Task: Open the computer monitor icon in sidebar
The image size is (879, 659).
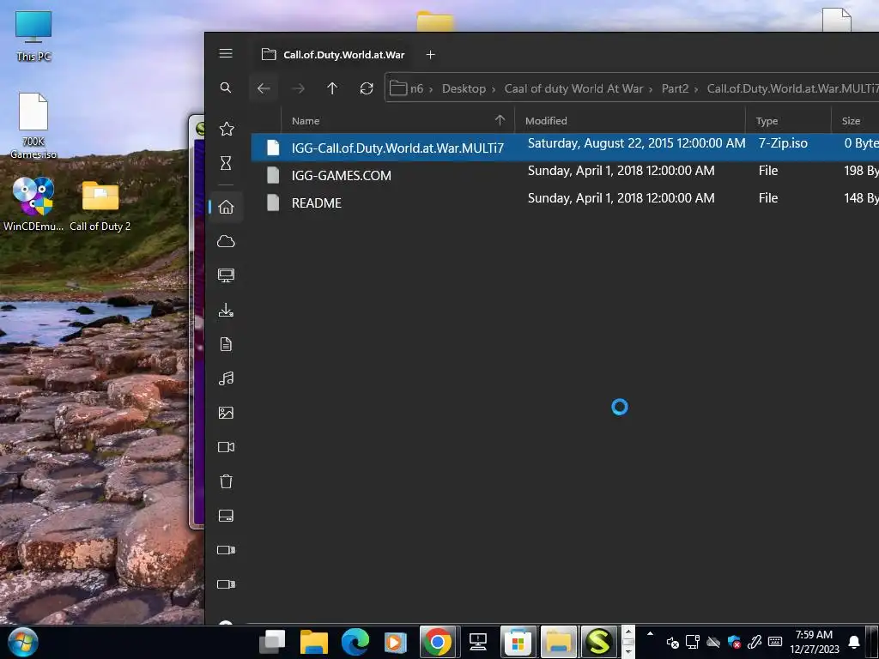Action: click(226, 275)
